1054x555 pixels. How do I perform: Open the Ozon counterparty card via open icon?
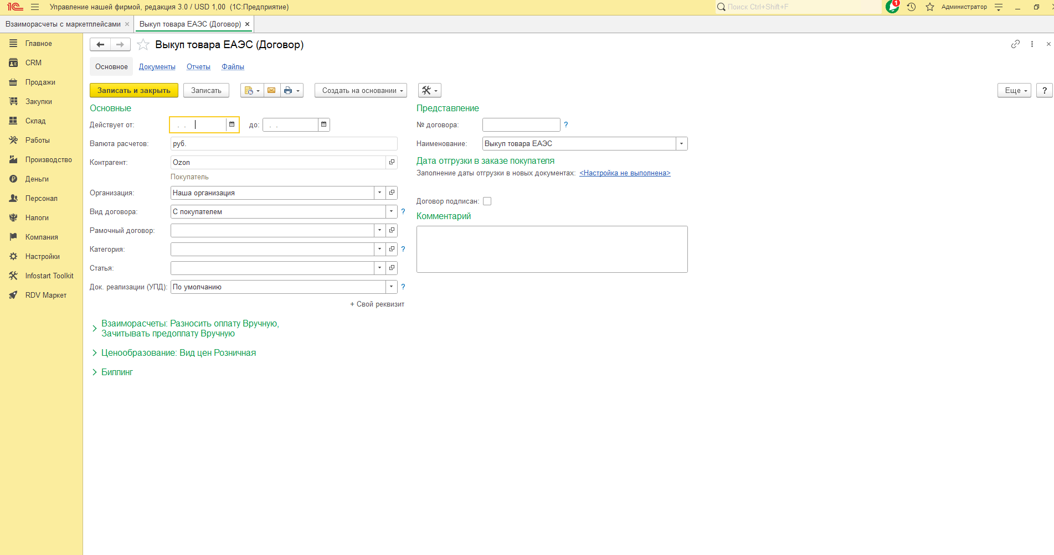(x=392, y=162)
